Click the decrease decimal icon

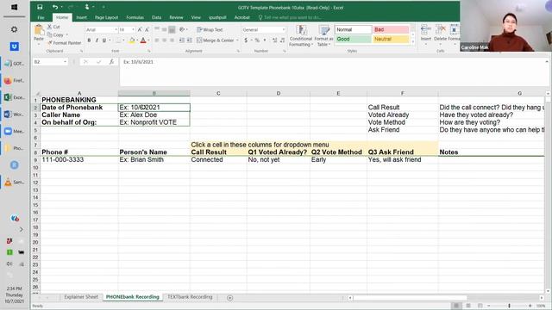click(x=282, y=40)
